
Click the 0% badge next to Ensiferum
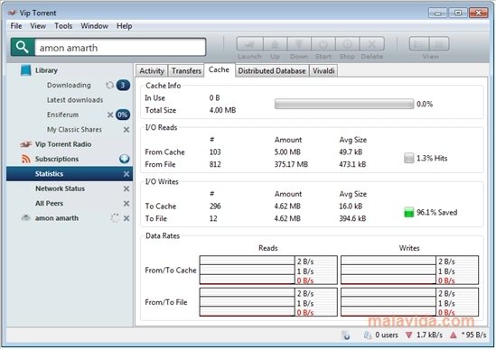click(123, 115)
